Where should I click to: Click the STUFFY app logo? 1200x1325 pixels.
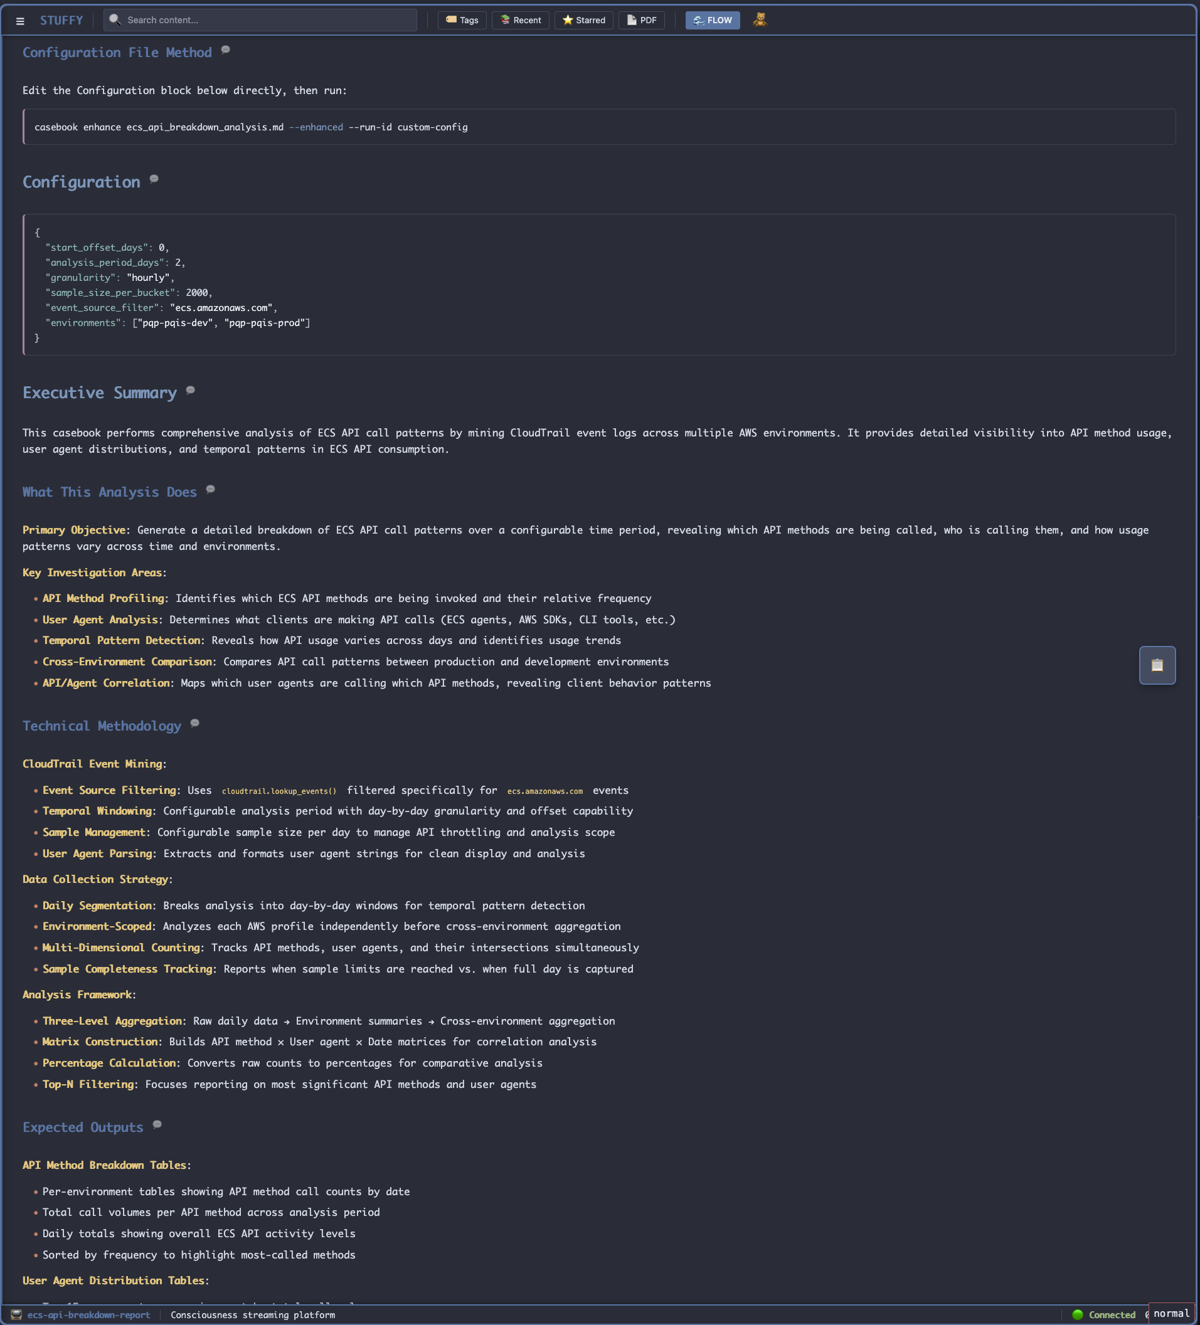[61, 20]
